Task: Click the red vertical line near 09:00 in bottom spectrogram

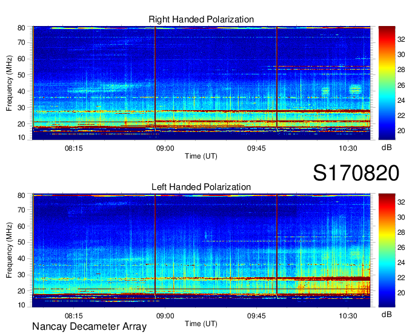Action: [155, 245]
